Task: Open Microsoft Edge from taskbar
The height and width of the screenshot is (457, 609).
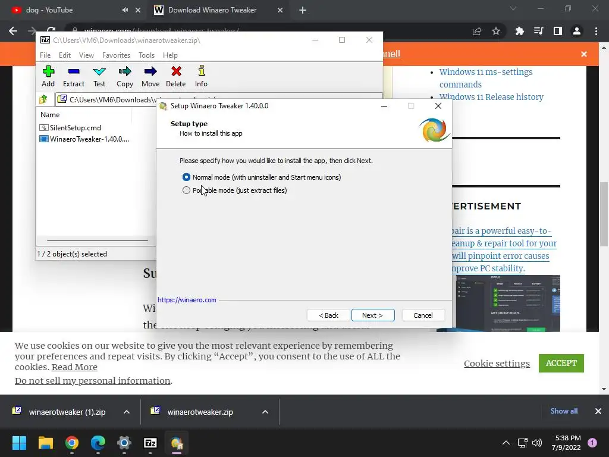Action: click(x=98, y=443)
